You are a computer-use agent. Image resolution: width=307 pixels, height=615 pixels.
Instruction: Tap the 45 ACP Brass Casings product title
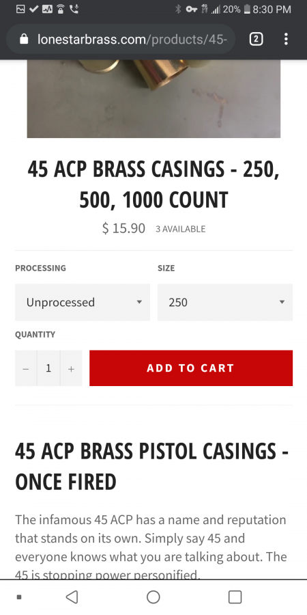click(x=153, y=184)
